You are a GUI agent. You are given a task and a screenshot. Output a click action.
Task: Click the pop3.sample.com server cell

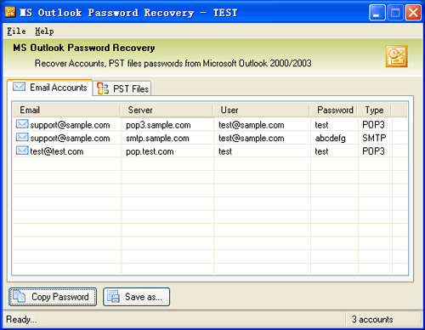(x=158, y=125)
